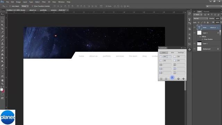
Task: Select the Crop tool
Action: point(2,29)
